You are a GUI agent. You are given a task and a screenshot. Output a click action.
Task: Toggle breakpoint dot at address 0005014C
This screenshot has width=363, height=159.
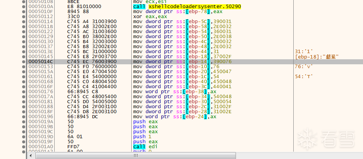coord(23,62)
